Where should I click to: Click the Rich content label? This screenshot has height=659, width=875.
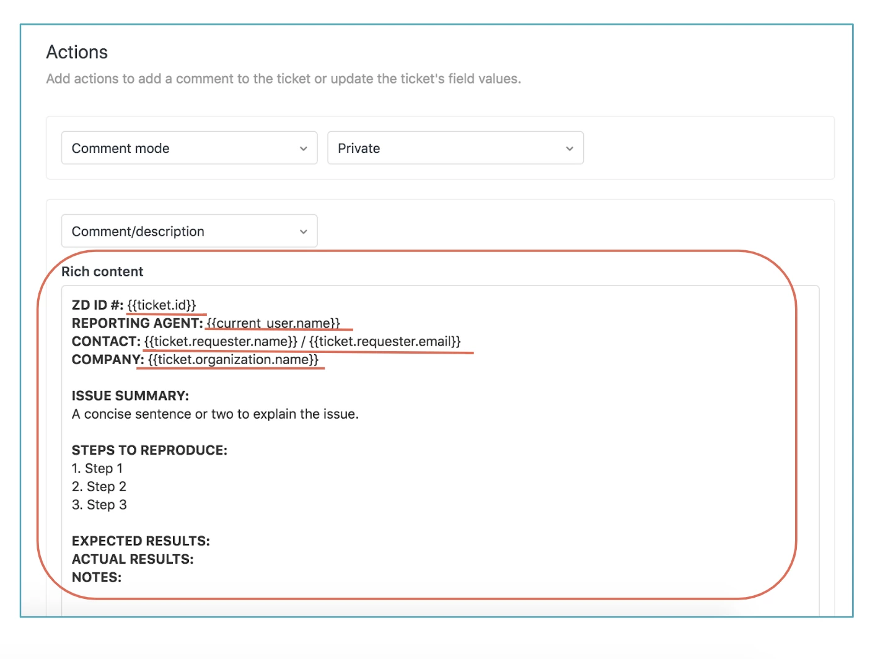(102, 271)
